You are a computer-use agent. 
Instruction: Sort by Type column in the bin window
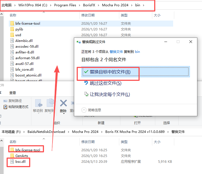124,15
